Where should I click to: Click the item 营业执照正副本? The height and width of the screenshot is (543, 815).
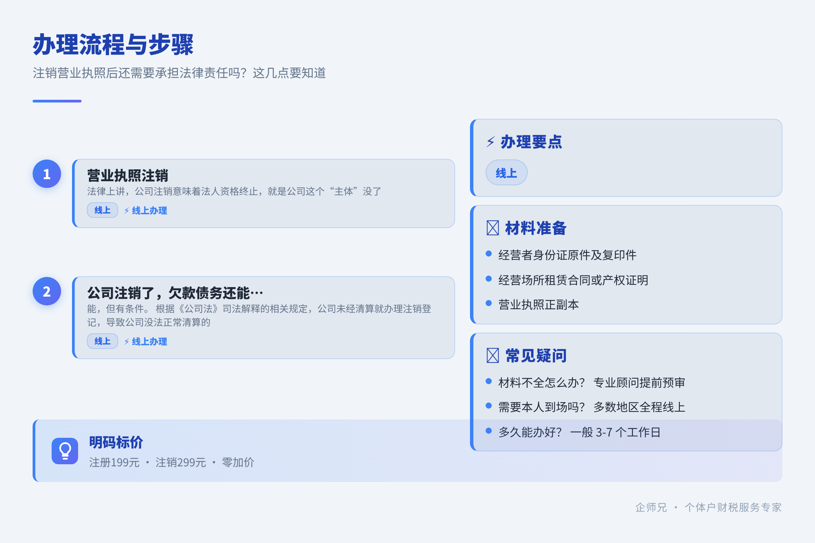[x=539, y=304]
